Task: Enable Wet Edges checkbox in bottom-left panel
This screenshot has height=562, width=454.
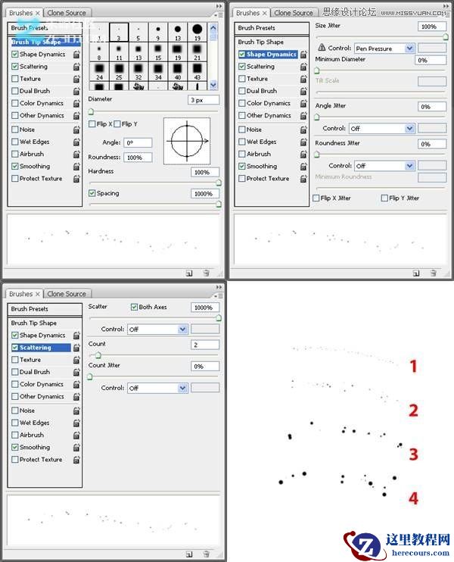Action: 14,423
